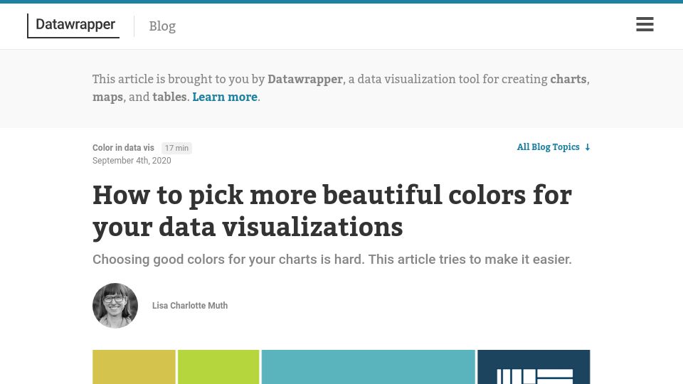Expand All Blog Topics dropdown
The image size is (683, 384).
[x=554, y=147]
